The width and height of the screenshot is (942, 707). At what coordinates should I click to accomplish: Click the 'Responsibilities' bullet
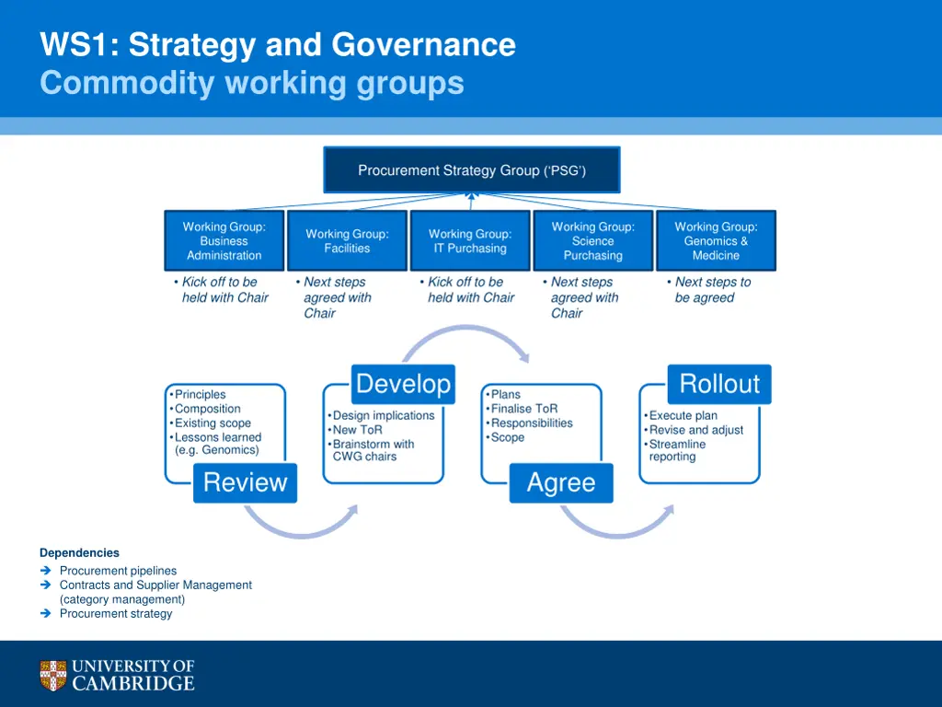529,423
